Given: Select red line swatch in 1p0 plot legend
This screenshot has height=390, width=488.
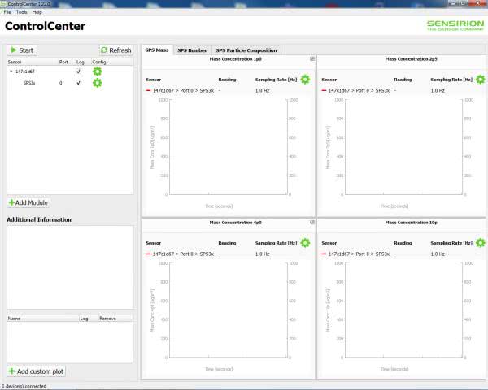Looking at the screenshot, I should [x=149, y=91].
